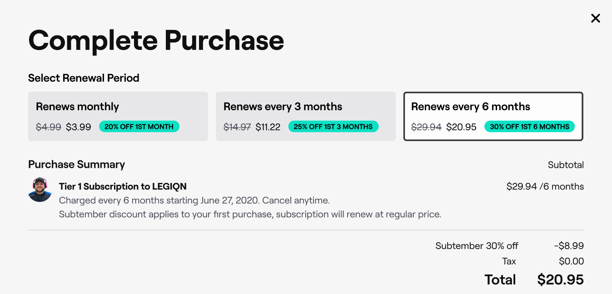Dismiss the Complete Purchase dialog

pyautogui.click(x=595, y=18)
